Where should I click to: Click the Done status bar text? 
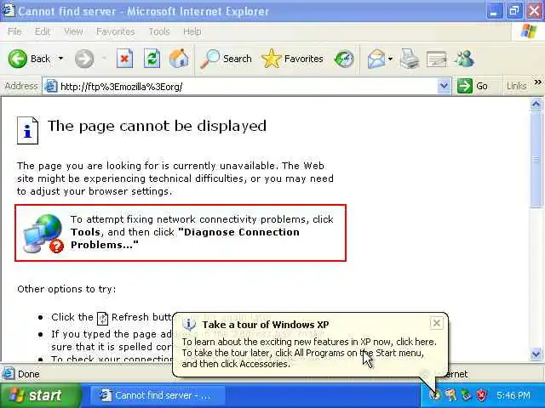[28, 374]
